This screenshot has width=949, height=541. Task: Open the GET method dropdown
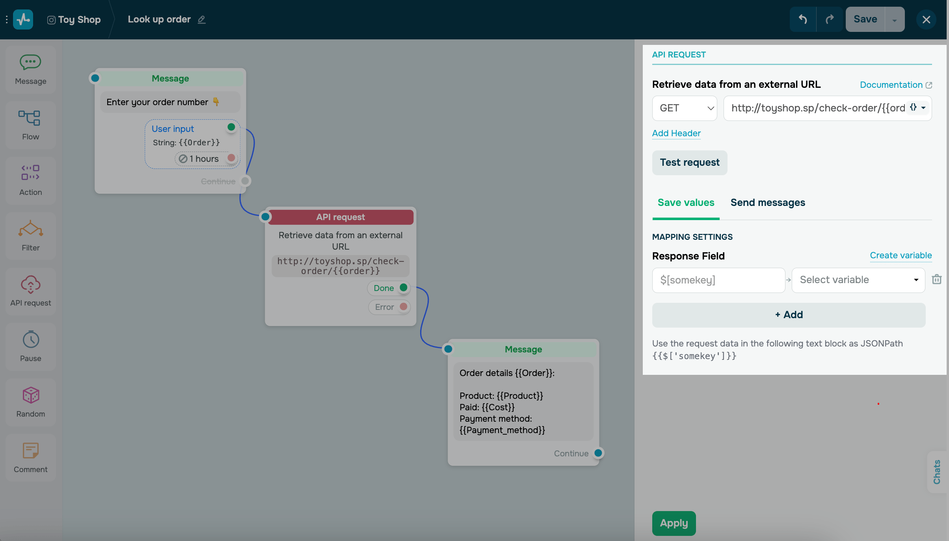click(x=685, y=108)
